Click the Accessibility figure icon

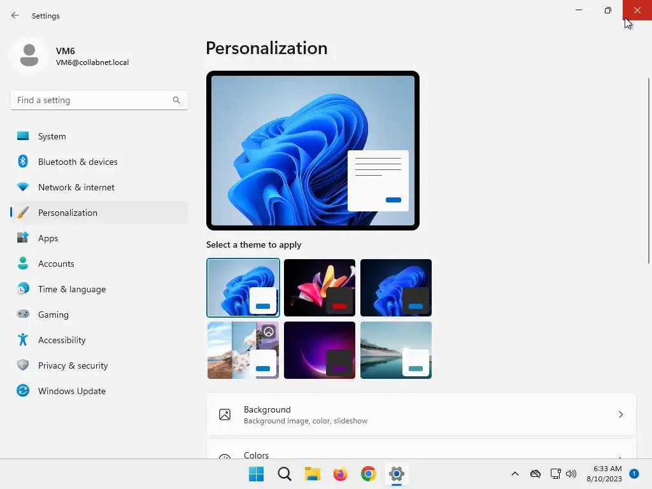tap(23, 340)
